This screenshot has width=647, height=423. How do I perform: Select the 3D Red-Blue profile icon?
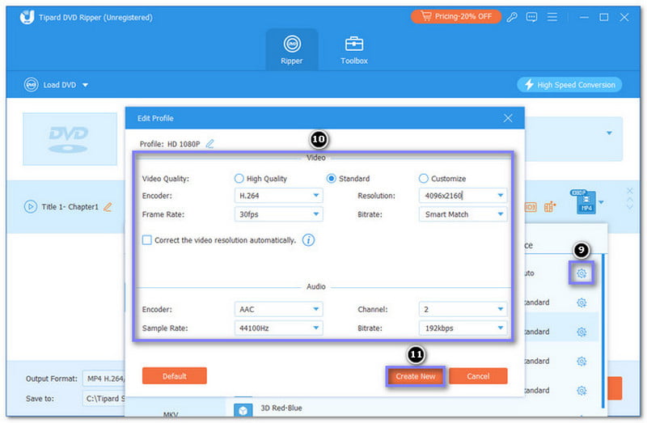point(243,410)
